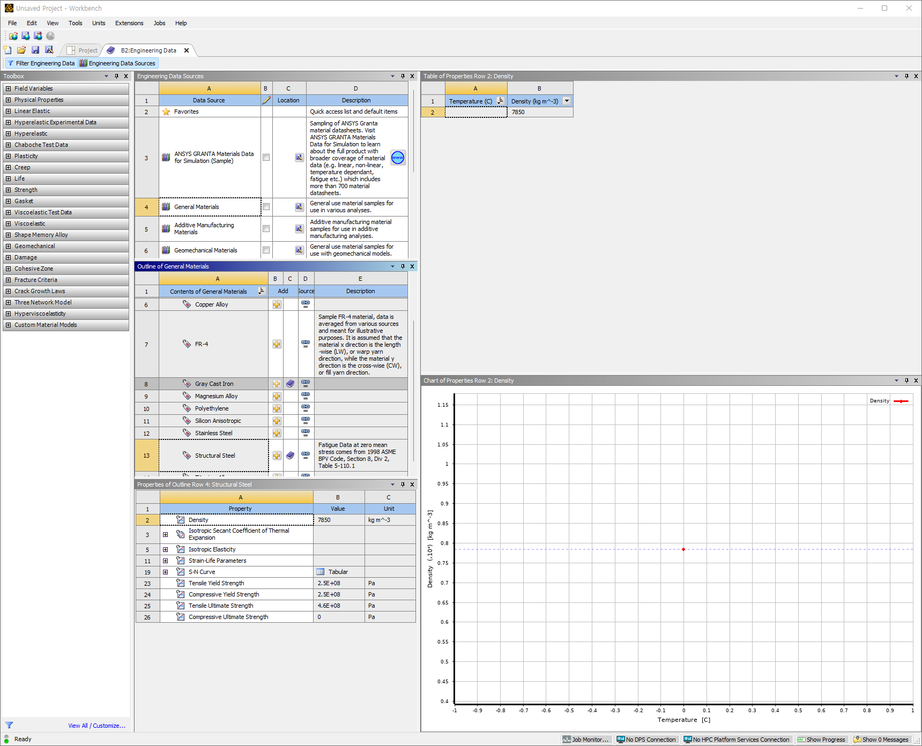Click the New project icon
Screen dimensions: 922x746
point(8,50)
